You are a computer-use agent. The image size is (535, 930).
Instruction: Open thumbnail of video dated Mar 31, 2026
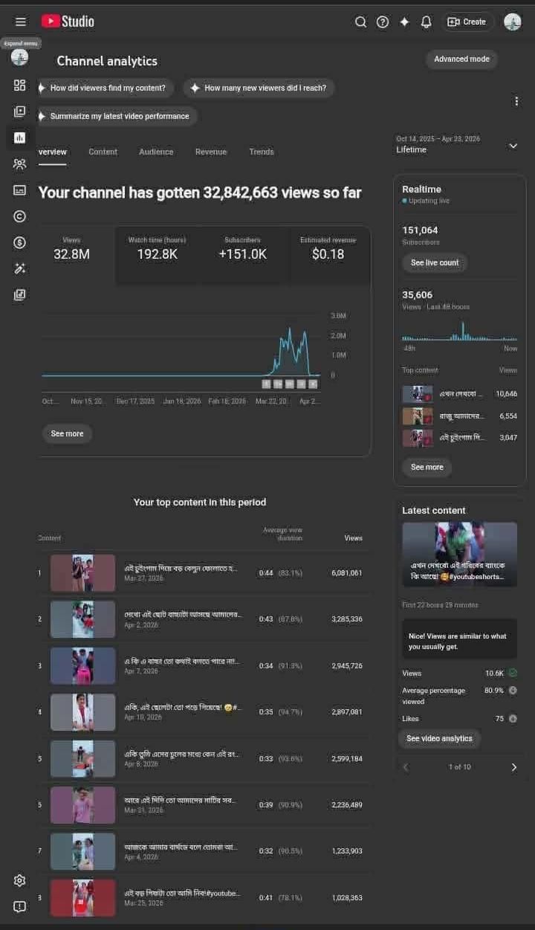tap(82, 805)
